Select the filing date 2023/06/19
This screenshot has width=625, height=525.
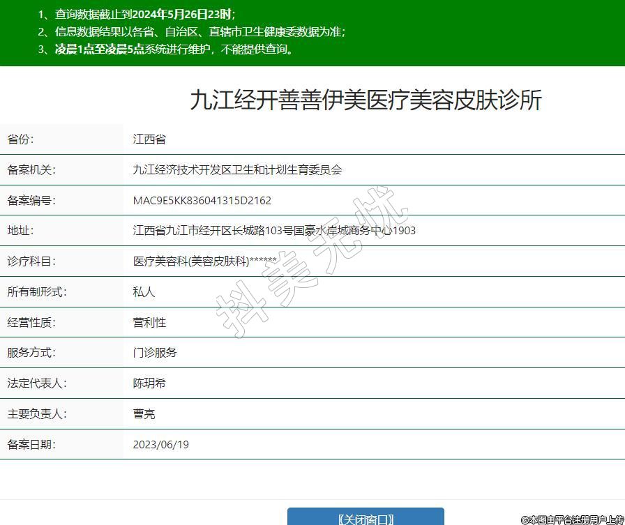tap(160, 445)
